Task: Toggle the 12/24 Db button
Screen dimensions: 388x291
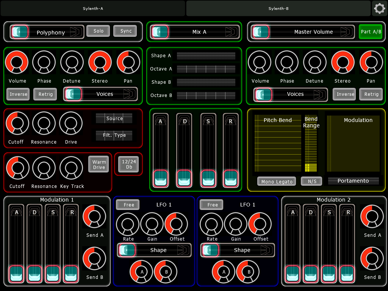Action: point(128,164)
